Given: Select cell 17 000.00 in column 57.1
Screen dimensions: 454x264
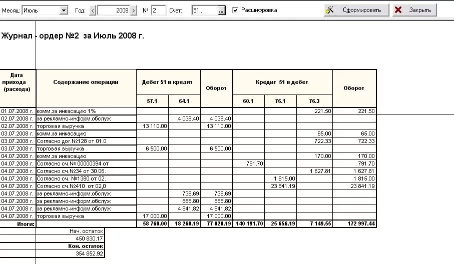Looking at the screenshot, I should pos(152,216).
